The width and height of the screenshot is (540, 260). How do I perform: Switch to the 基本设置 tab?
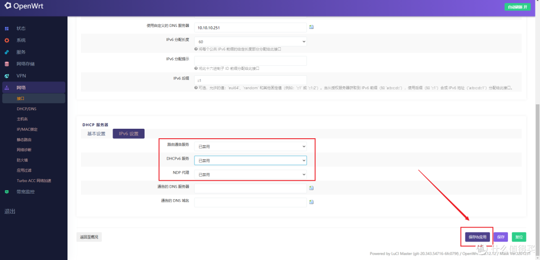click(96, 134)
